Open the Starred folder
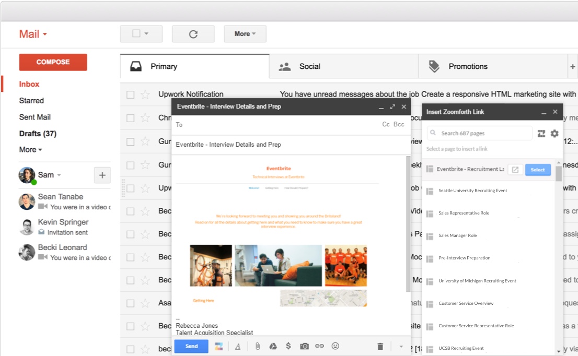 (x=31, y=101)
